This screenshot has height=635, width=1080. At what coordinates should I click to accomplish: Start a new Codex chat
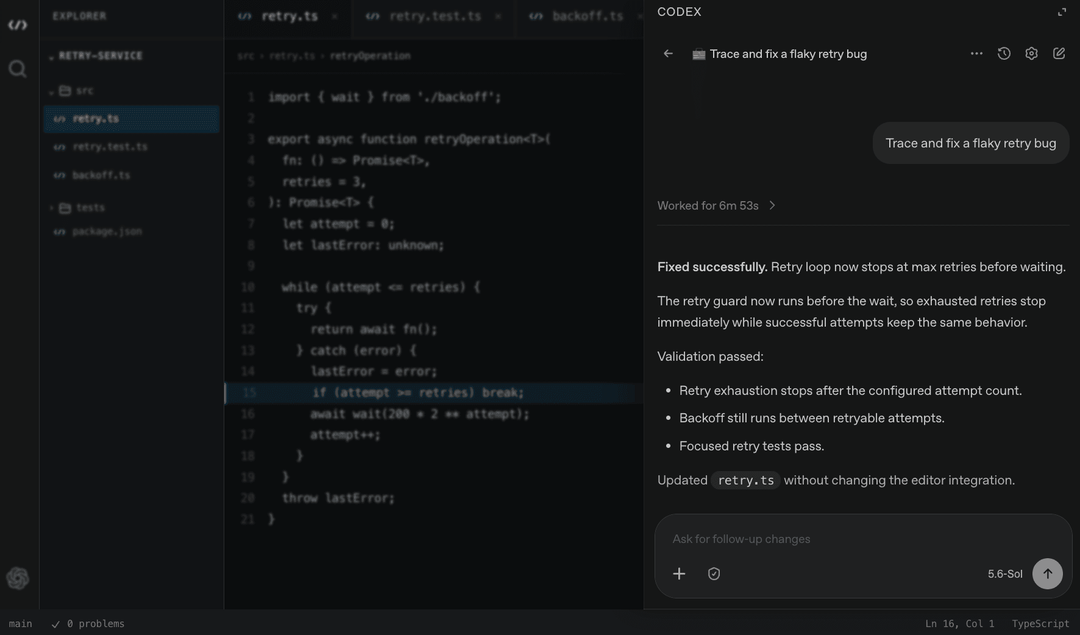[x=1059, y=54]
